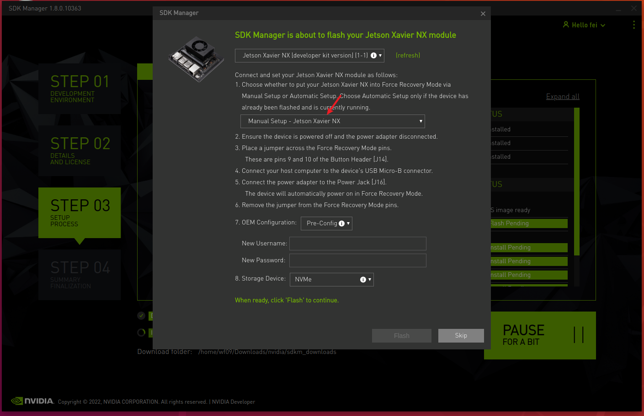Open Jetson Xavier NX device dropdown
Screen dimensions: 644x416
tap(309, 56)
